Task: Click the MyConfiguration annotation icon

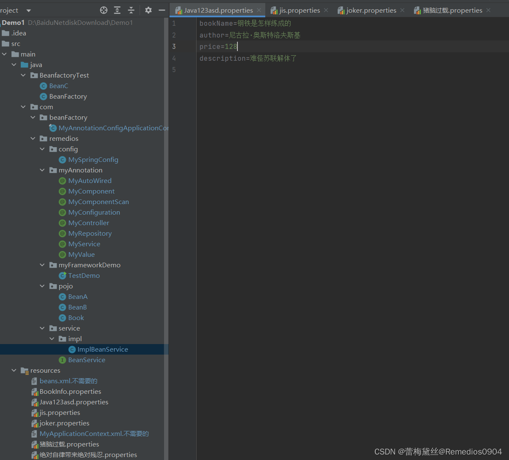Action: [x=62, y=213]
